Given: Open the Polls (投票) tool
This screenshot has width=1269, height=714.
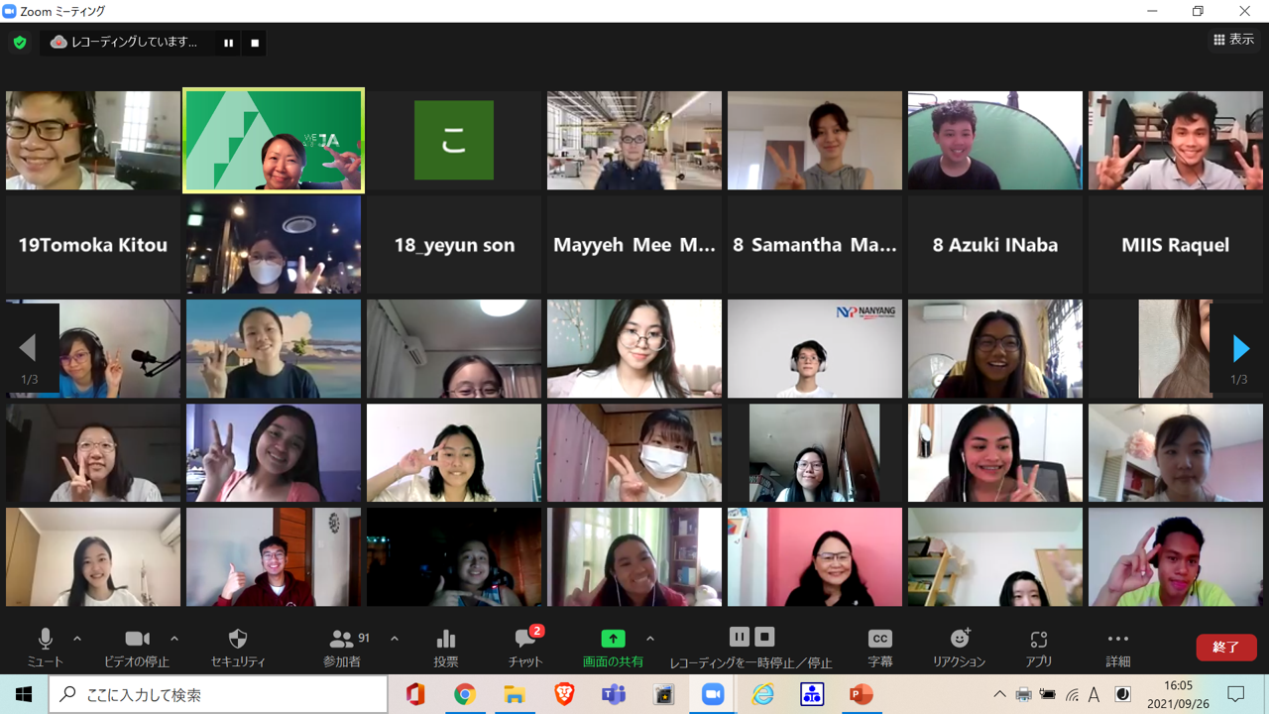Looking at the screenshot, I should tap(446, 647).
